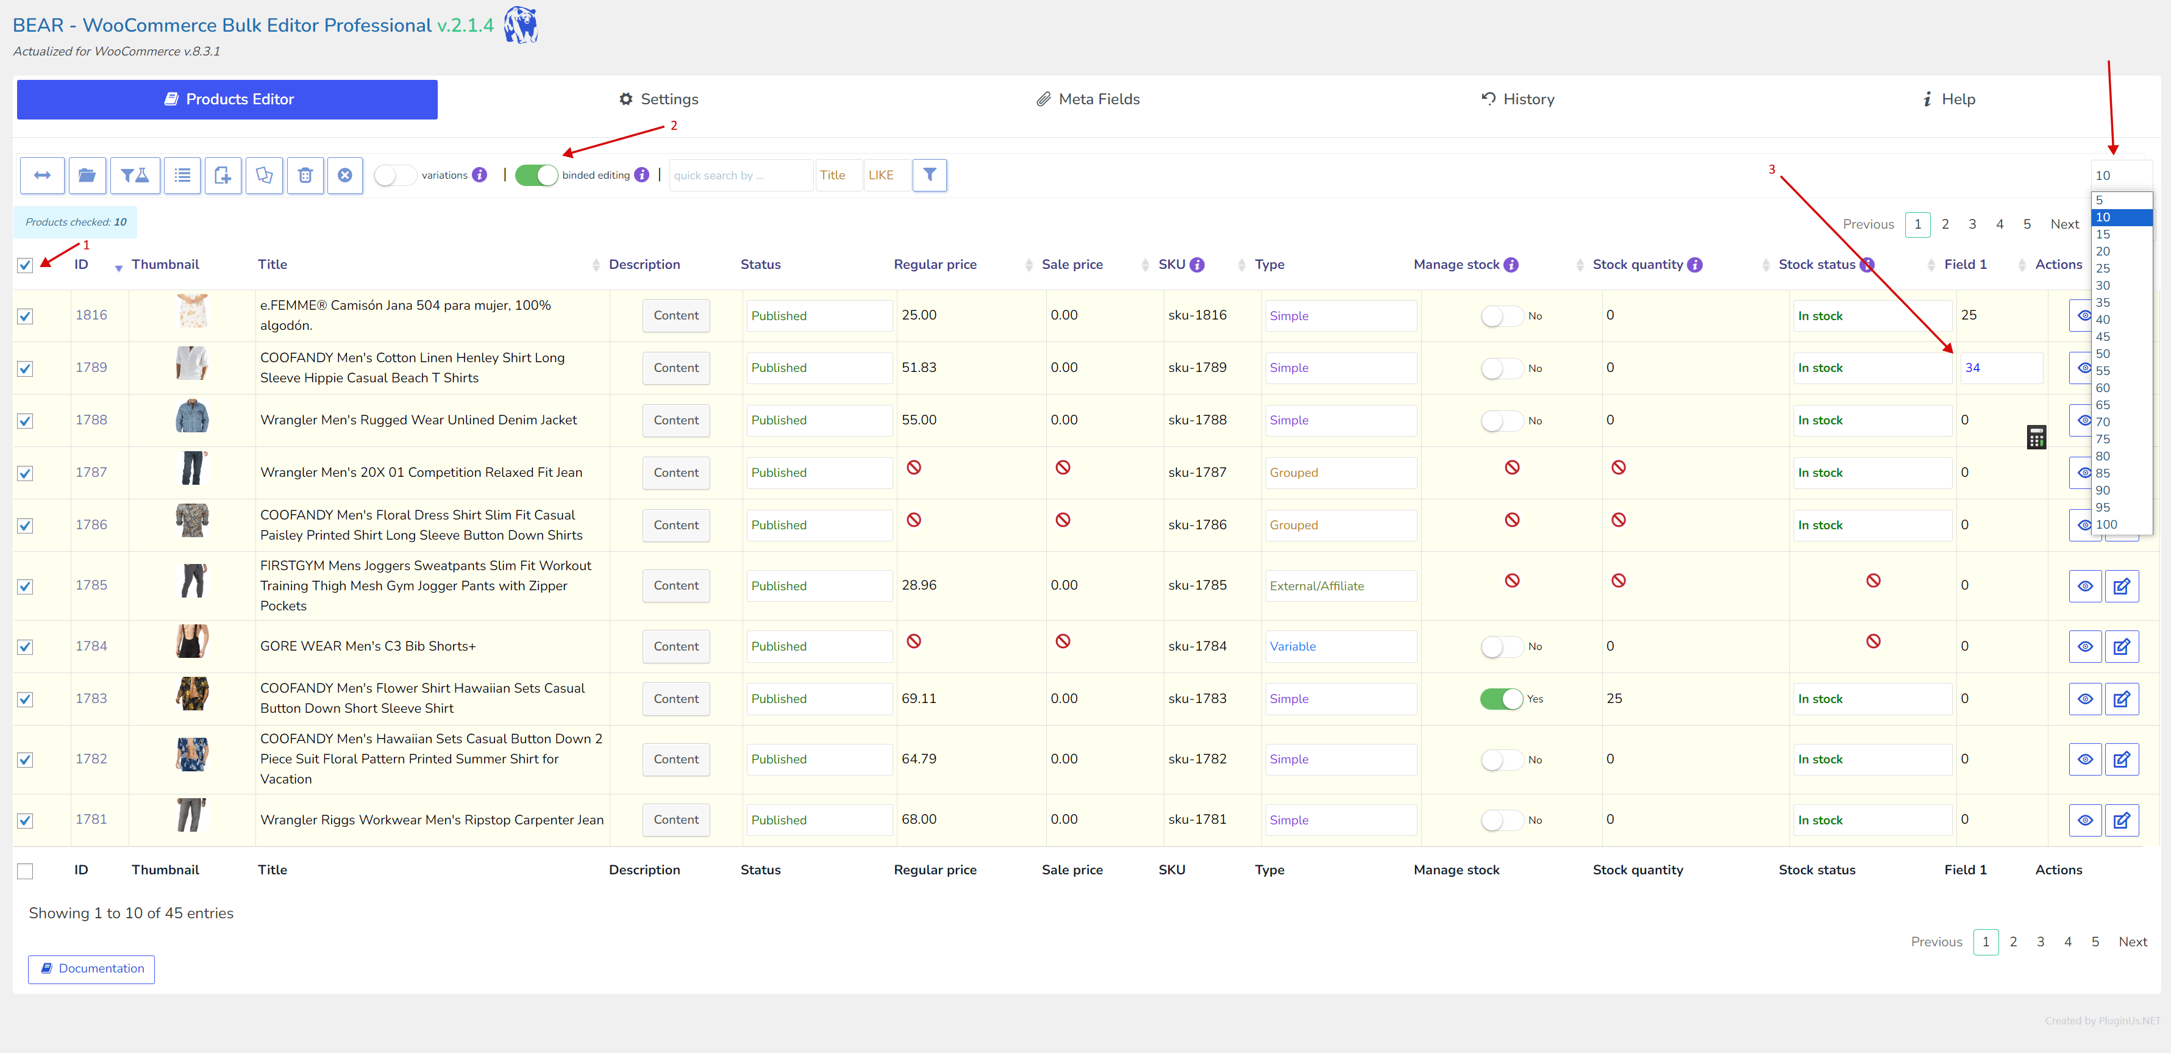
Task: Click Content button for product 1786
Action: click(676, 525)
